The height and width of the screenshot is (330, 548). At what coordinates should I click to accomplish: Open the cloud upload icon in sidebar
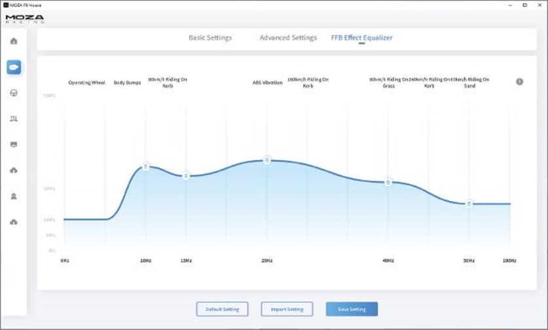(x=14, y=171)
